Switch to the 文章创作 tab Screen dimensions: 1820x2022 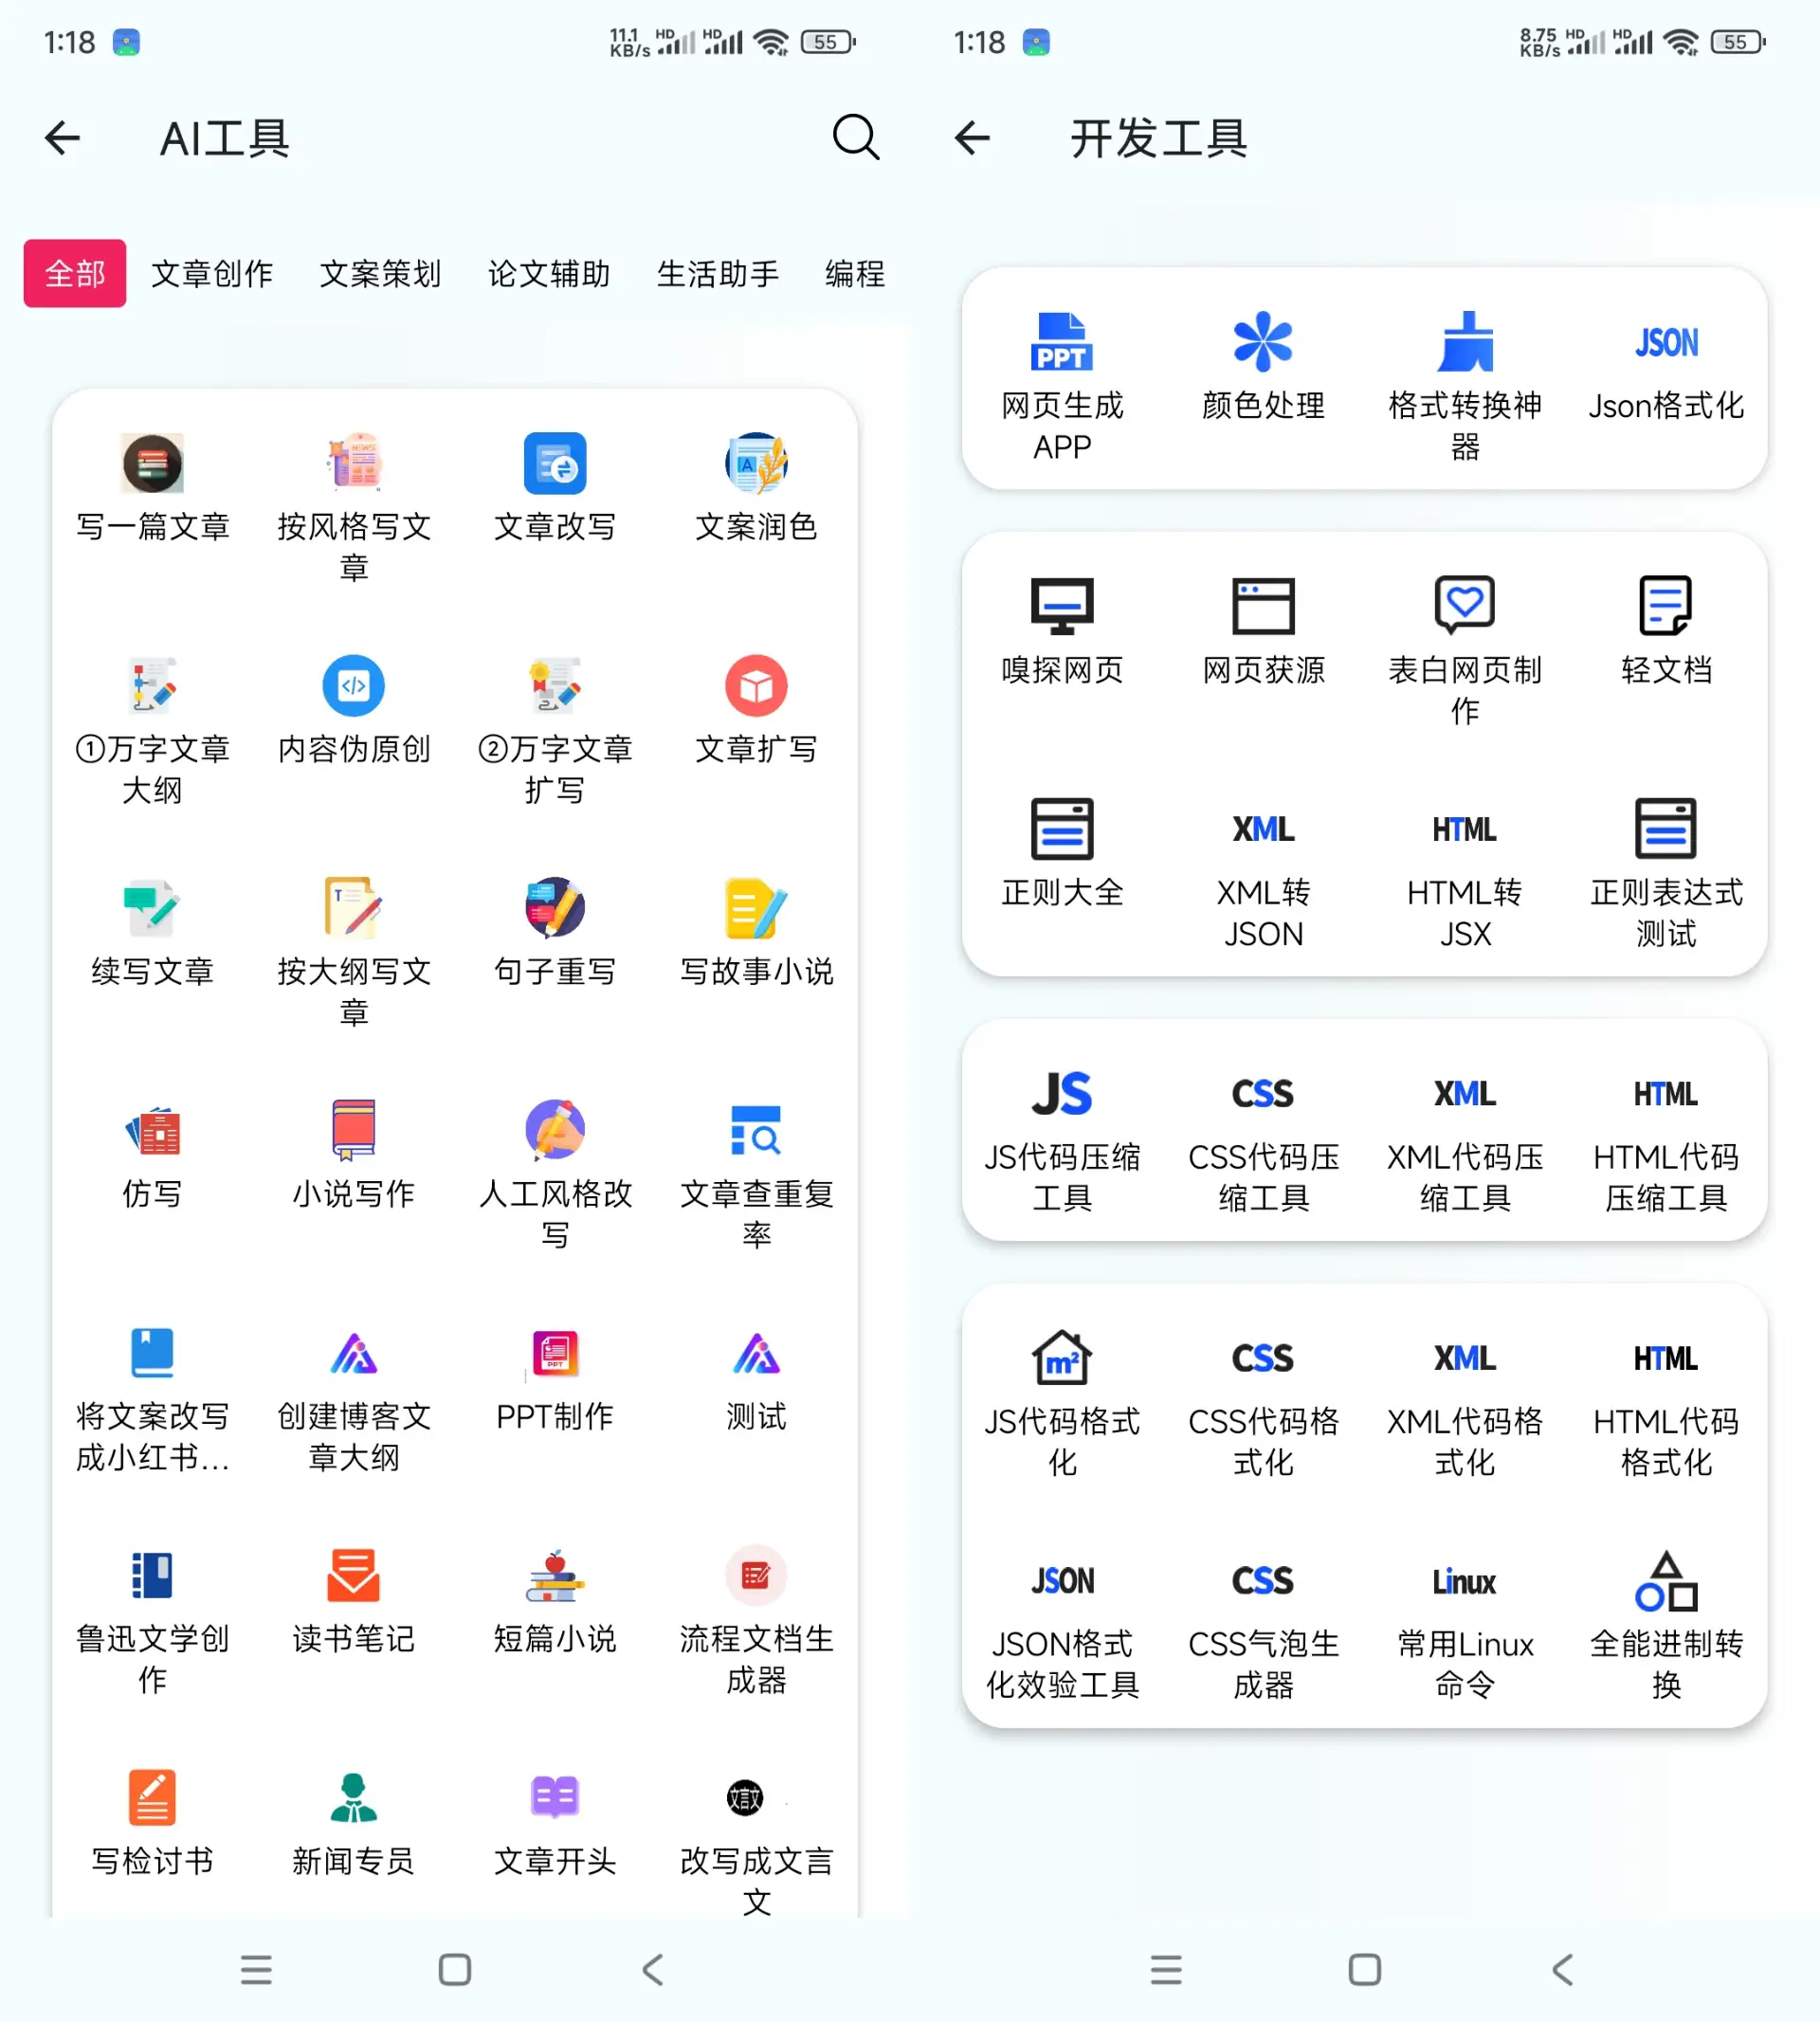coord(212,273)
